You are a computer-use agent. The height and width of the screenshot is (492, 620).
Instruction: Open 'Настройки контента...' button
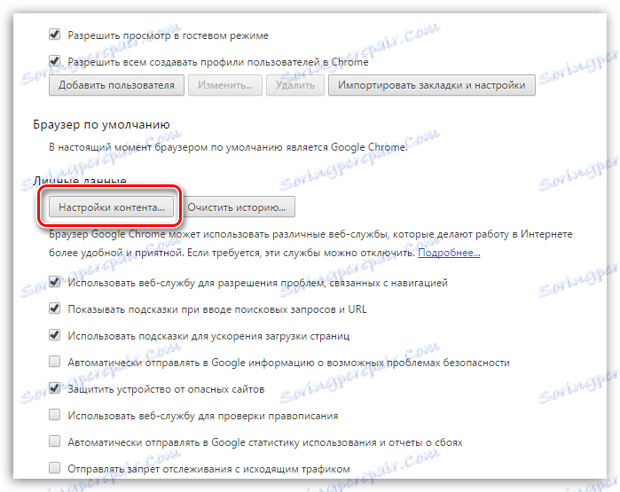111,207
